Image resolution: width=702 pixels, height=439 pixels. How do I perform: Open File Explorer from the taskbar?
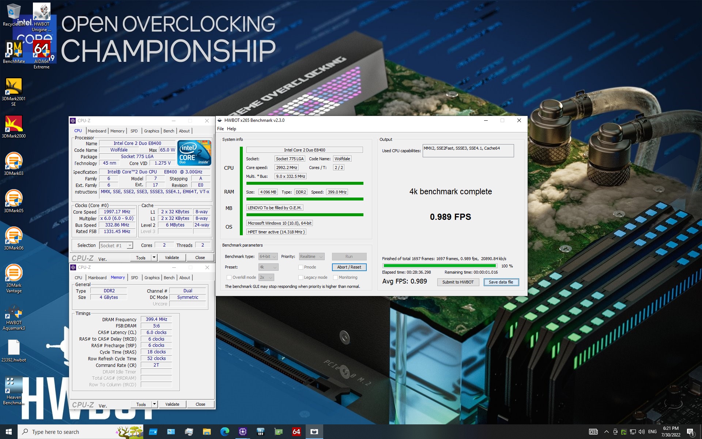click(x=207, y=432)
